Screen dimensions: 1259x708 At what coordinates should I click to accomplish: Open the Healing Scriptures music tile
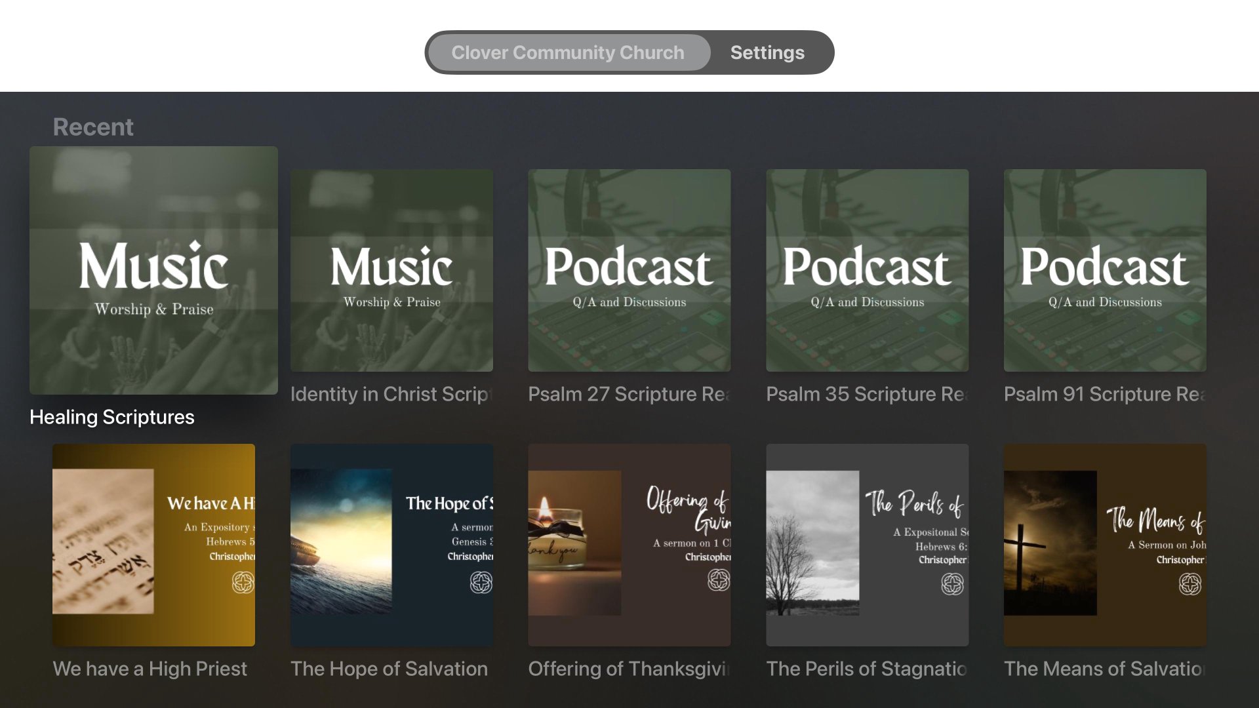pos(153,270)
